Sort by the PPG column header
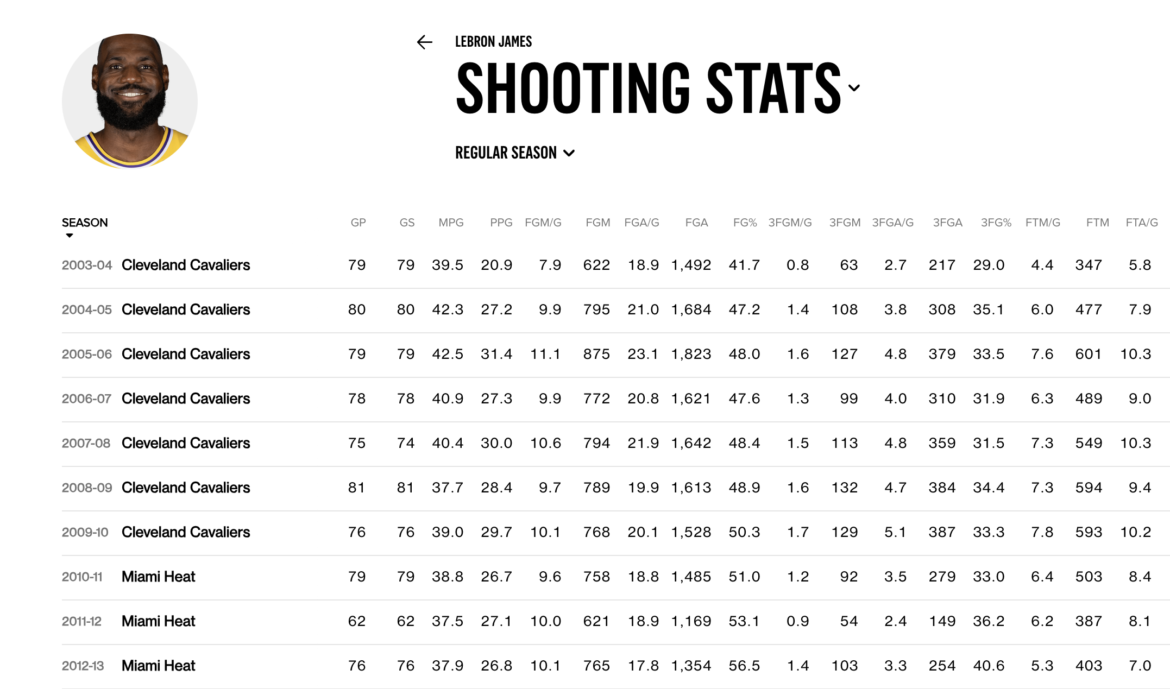Screen dimensions: 1170x689 click(501, 223)
